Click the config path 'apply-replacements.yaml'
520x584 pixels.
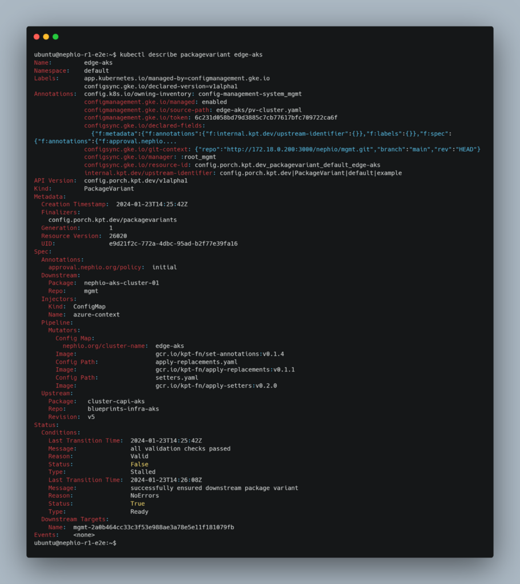click(x=196, y=362)
